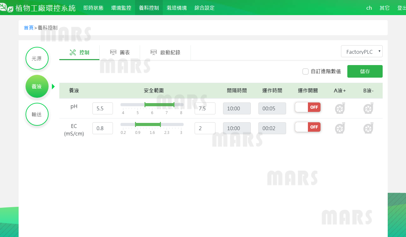Click the EC row B液- pump icon
Image resolution: width=406 pixels, height=237 pixels.
(x=368, y=128)
